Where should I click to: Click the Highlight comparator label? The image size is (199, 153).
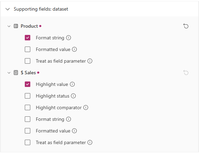(59, 108)
